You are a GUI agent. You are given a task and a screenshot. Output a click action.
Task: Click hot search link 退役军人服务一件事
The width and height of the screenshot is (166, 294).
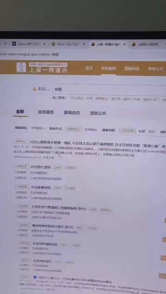click(125, 99)
